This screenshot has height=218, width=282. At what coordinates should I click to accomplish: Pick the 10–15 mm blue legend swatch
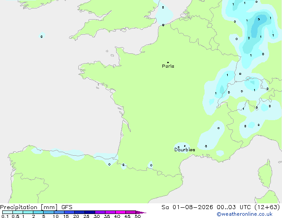(59, 212)
